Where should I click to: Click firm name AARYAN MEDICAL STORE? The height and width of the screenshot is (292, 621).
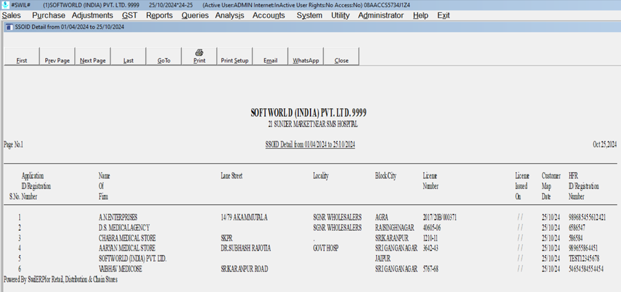pos(127,248)
